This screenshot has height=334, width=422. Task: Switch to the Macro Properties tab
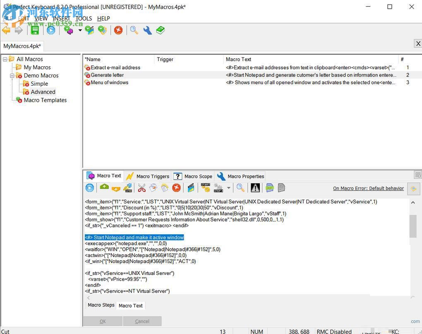click(241, 176)
